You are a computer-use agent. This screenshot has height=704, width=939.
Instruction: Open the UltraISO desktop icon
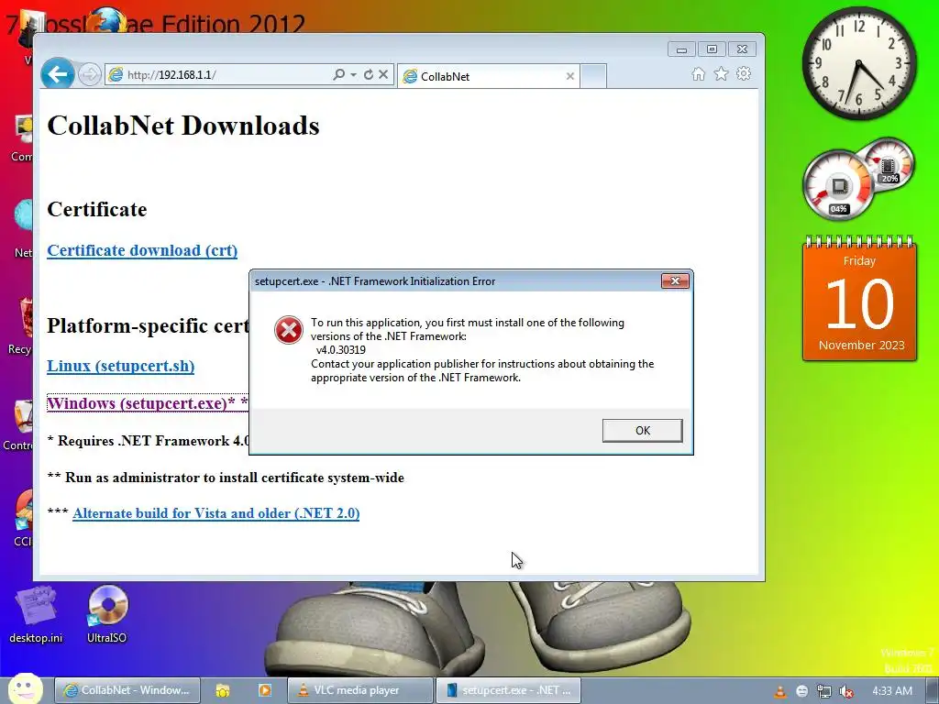[107, 614]
